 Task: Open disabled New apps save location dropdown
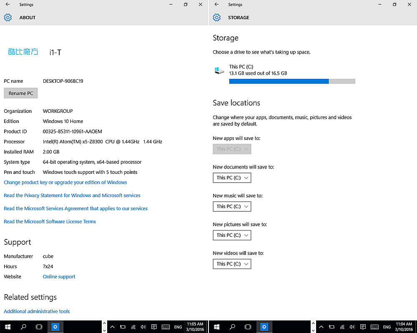[232, 149]
